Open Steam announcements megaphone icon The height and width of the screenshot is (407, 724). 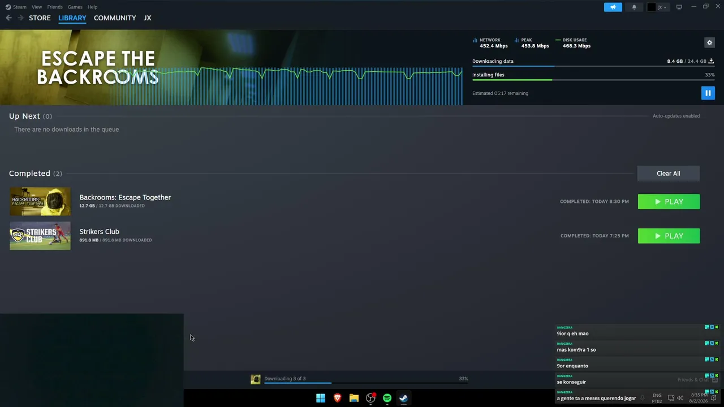click(613, 7)
